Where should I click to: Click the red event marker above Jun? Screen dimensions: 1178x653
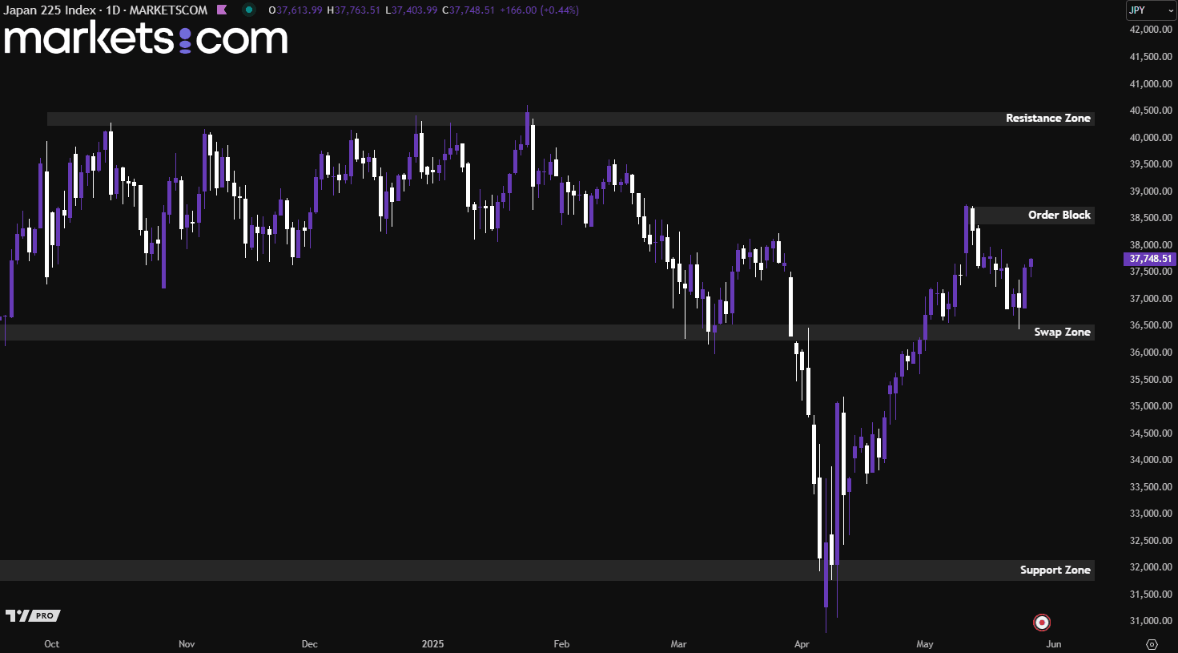pyautogui.click(x=1041, y=623)
